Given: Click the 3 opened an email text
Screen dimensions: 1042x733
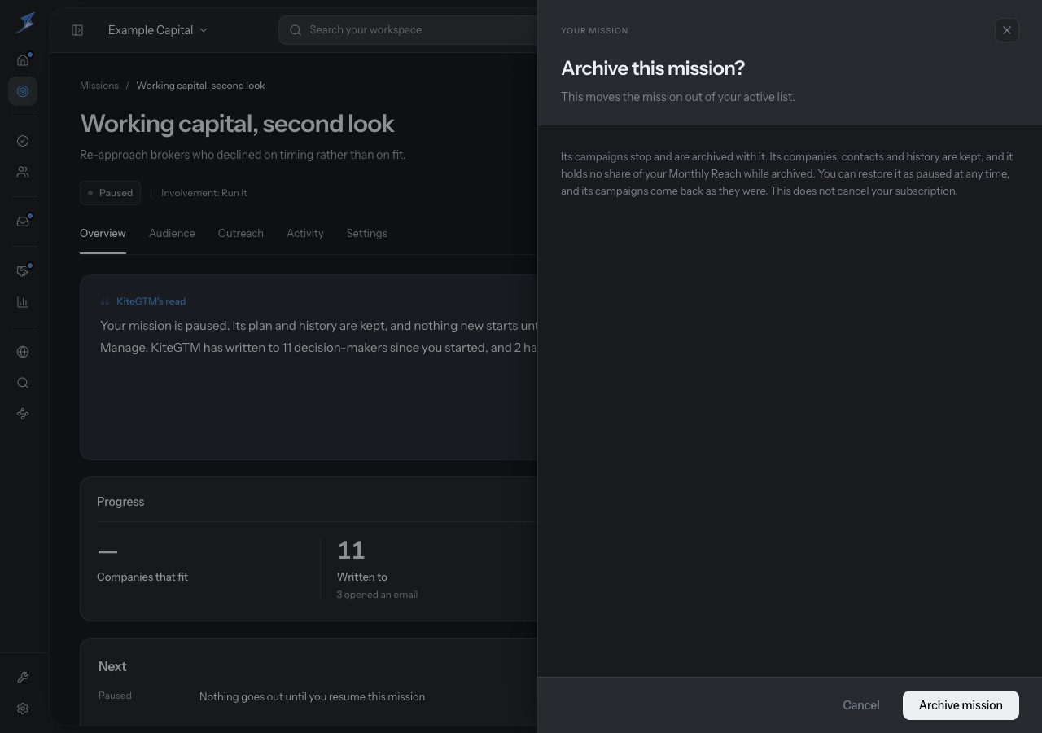Looking at the screenshot, I should point(378,595).
